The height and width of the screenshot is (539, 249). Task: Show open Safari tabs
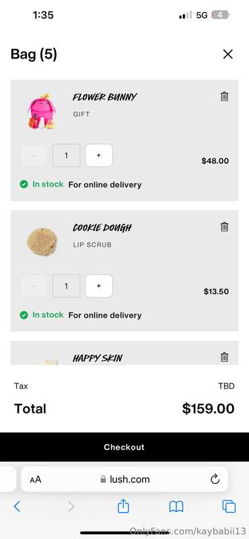click(x=229, y=507)
